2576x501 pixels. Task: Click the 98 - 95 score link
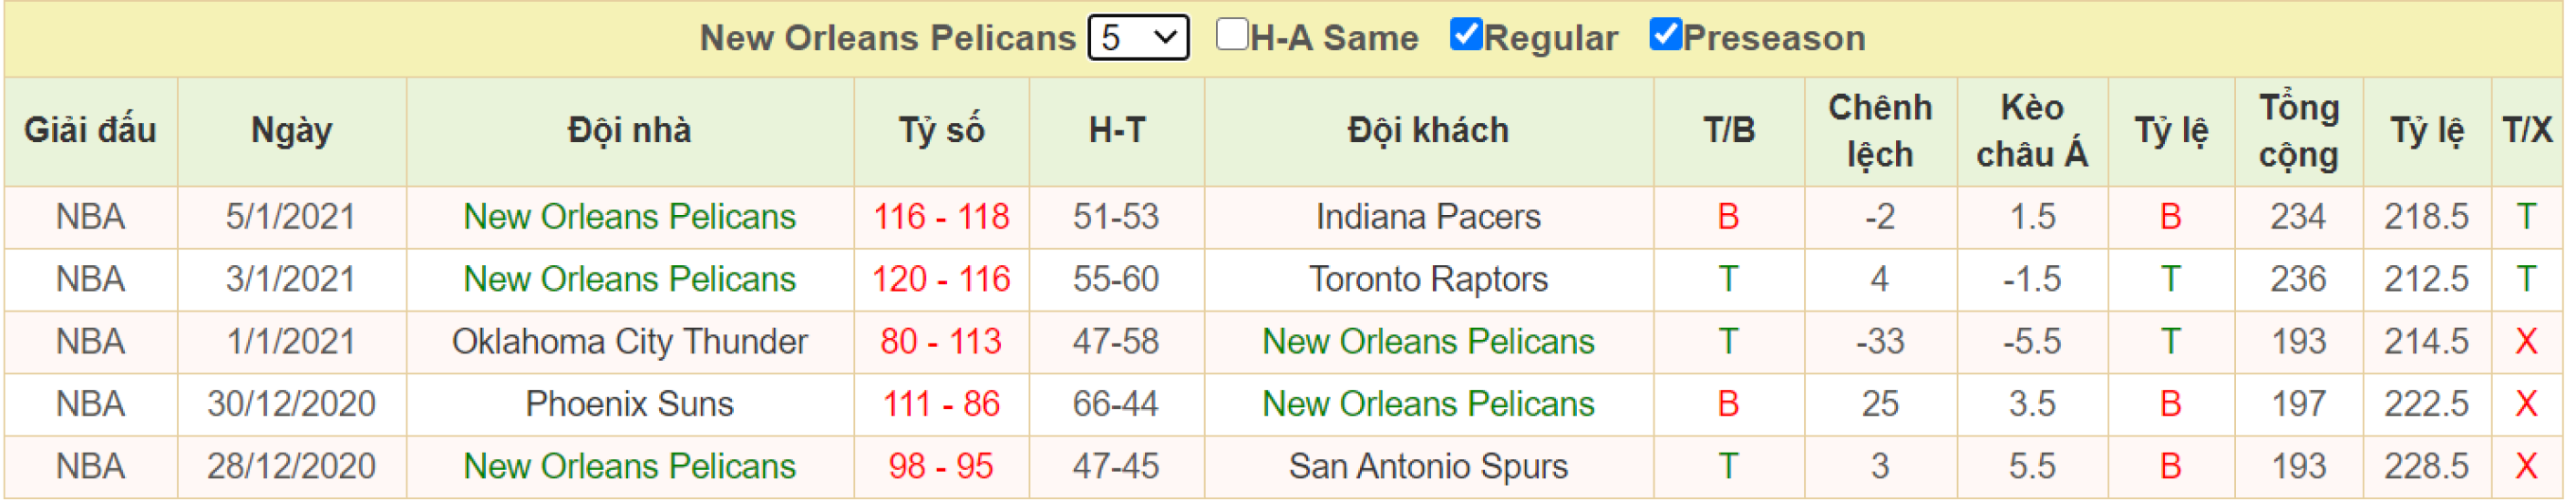[x=942, y=467]
